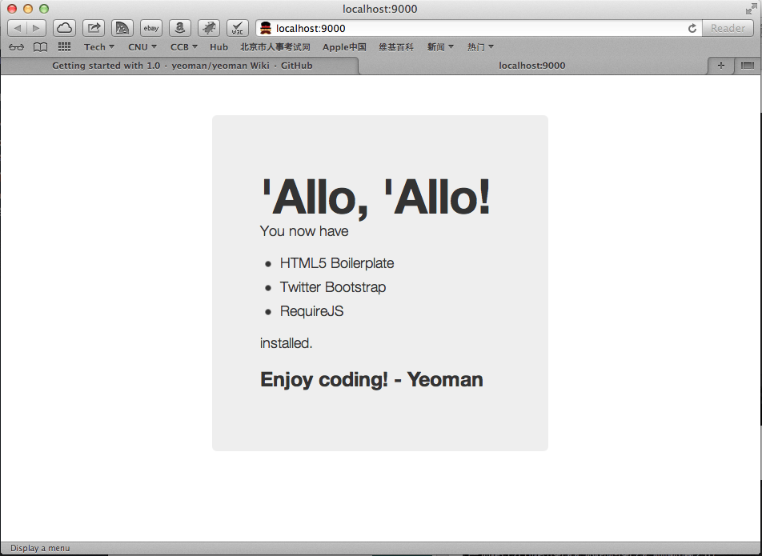Screen dimensions: 762x556
Task: Select the localhost:9000 tab
Action: (x=532, y=66)
